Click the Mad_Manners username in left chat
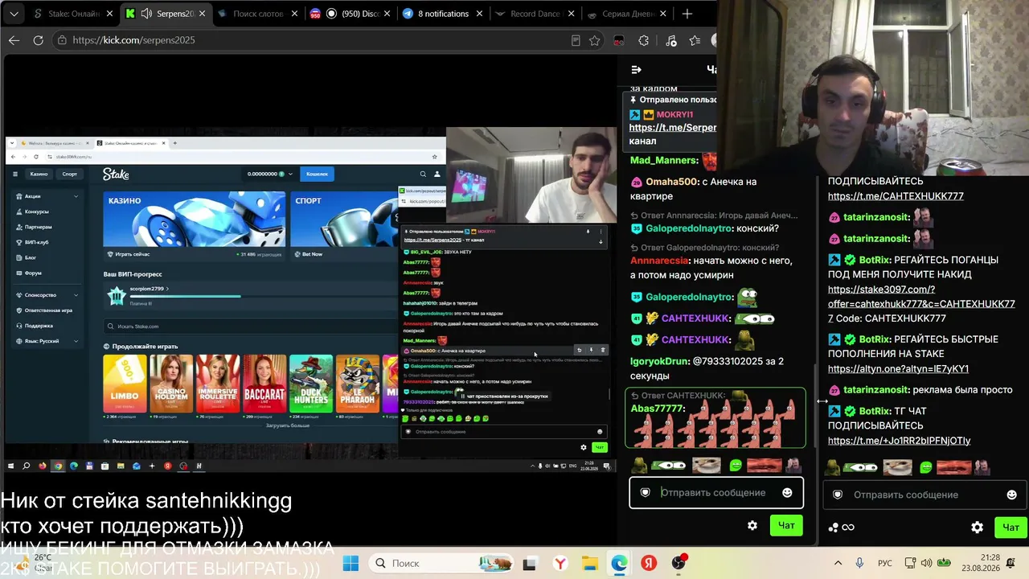This screenshot has height=579, width=1029. 664,160
